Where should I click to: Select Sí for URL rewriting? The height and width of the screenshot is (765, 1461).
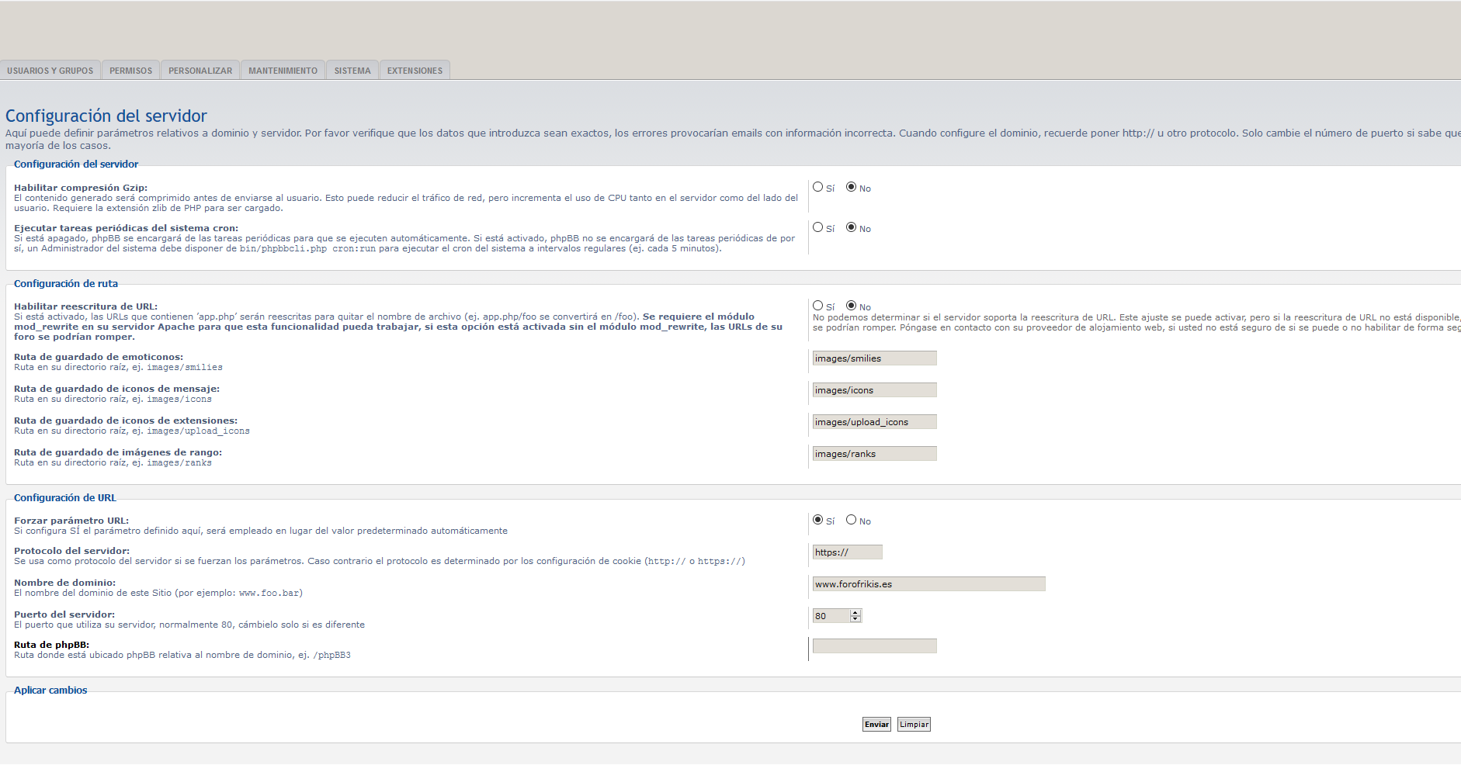point(817,306)
